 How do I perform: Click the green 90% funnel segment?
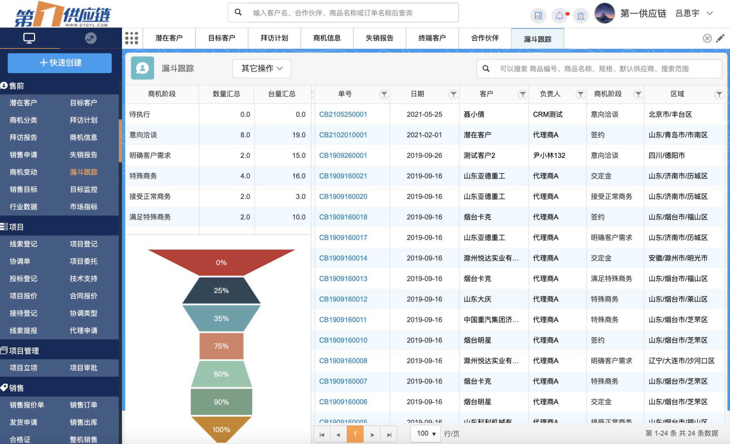click(221, 402)
